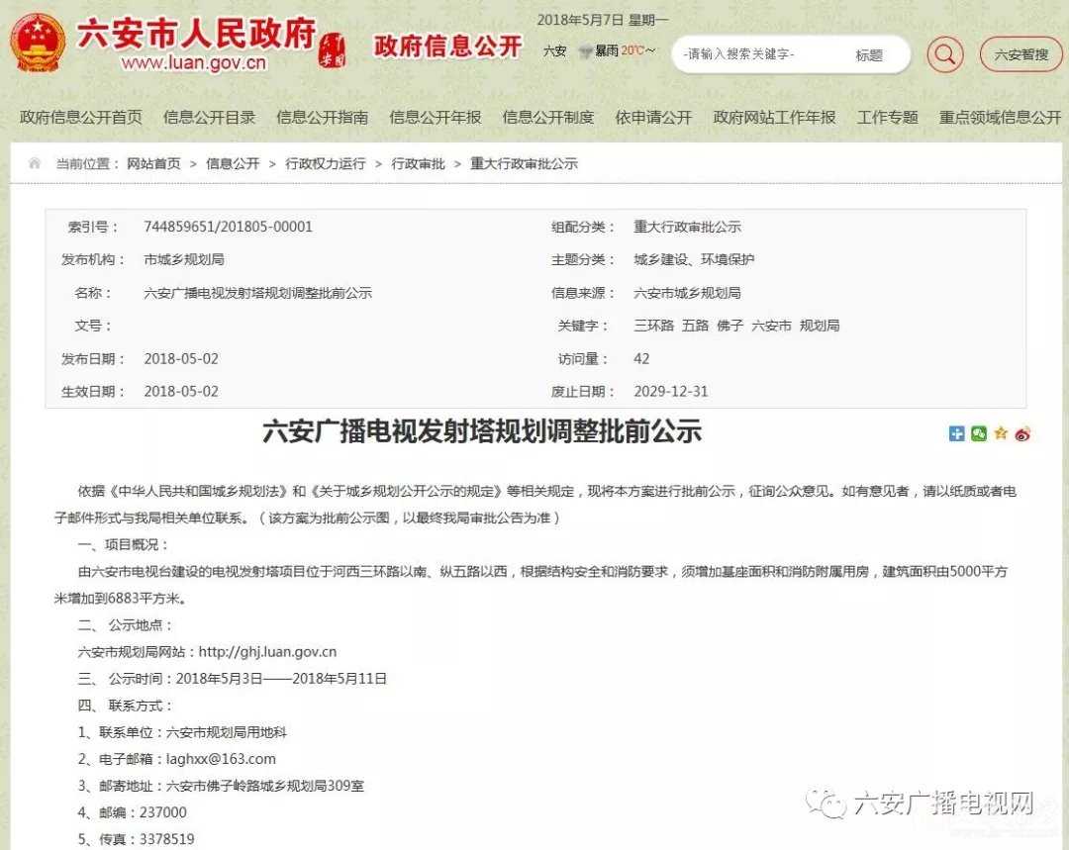Open the 标题 search type dropdown

869,55
